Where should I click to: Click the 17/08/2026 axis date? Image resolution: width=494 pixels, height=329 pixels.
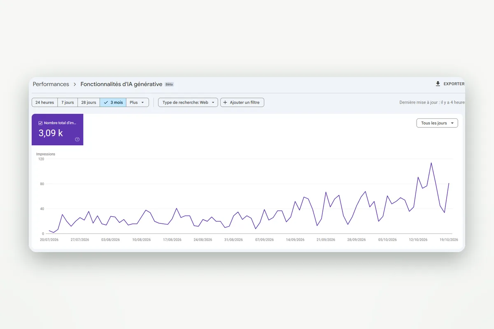click(x=172, y=240)
